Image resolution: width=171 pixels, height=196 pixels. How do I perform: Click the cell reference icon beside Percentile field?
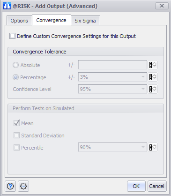point(153,147)
